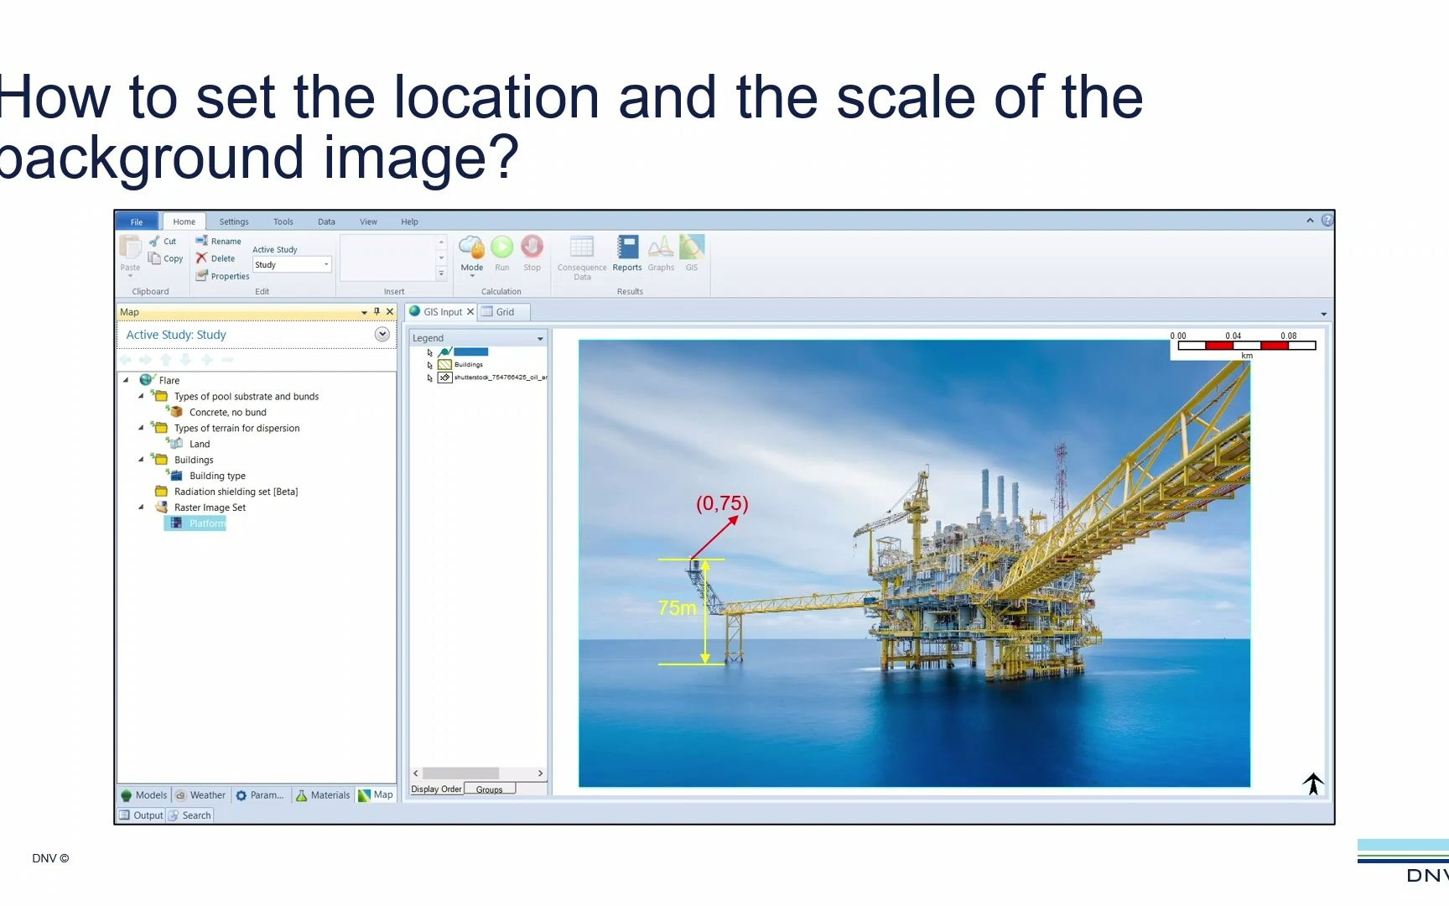Open the Help ribbon tab

(409, 221)
